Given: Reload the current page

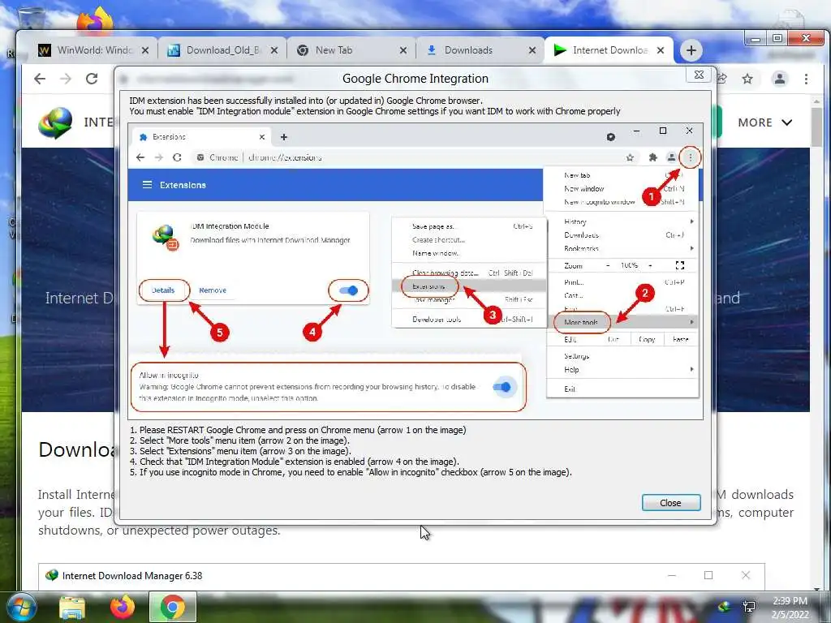Looking at the screenshot, I should [x=92, y=79].
